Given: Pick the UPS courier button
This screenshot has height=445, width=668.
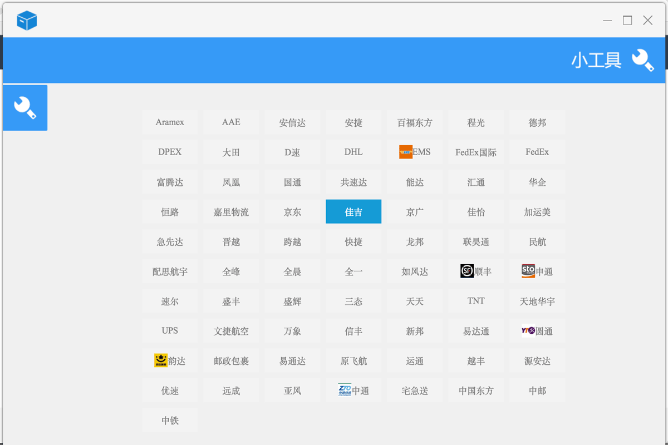Looking at the screenshot, I should 170,331.
